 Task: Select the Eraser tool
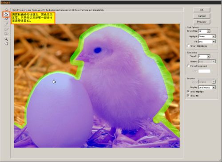pos(6,19)
